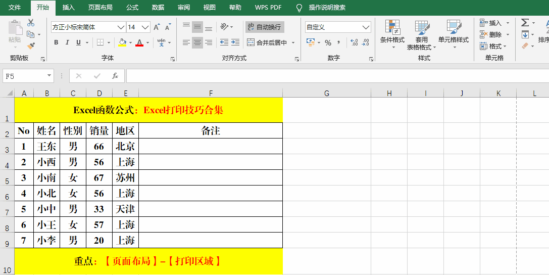Click the Clear eraser icon
This screenshot has height=275, width=549.
pyautogui.click(x=525, y=46)
